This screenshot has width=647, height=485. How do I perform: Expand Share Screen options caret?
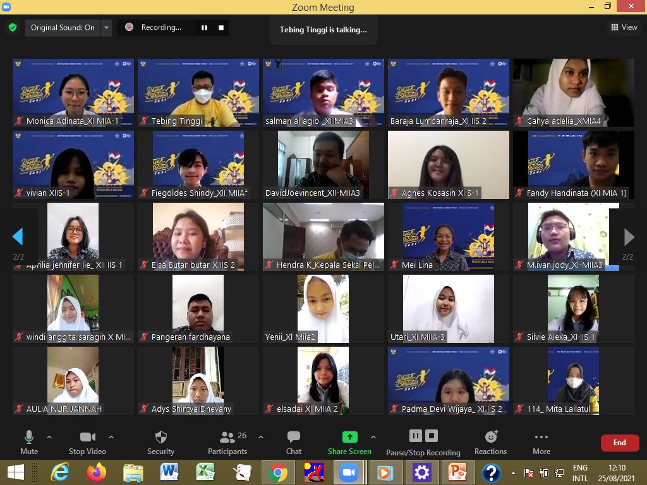point(373,437)
